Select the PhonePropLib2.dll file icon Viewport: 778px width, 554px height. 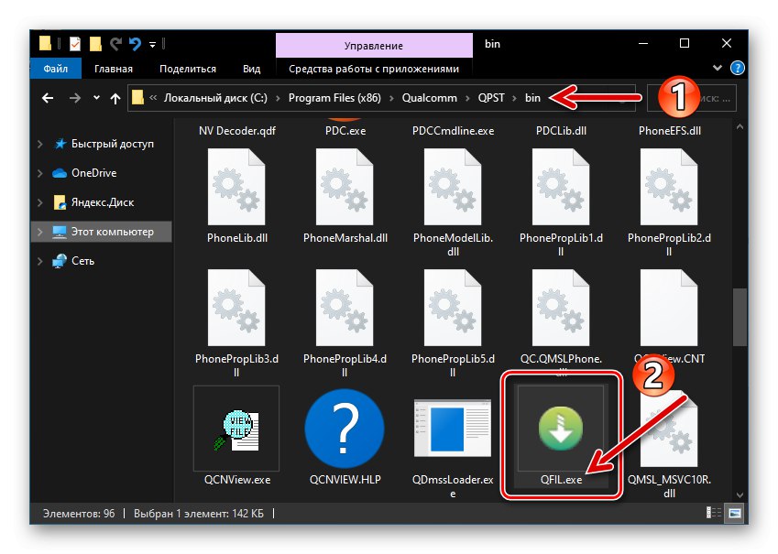point(669,187)
